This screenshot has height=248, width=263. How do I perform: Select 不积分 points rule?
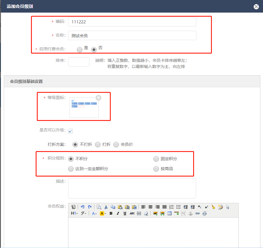[71, 159]
